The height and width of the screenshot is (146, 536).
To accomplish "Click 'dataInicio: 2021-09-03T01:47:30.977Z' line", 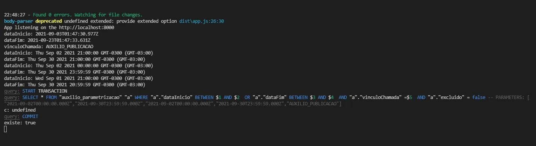I will point(51,34).
